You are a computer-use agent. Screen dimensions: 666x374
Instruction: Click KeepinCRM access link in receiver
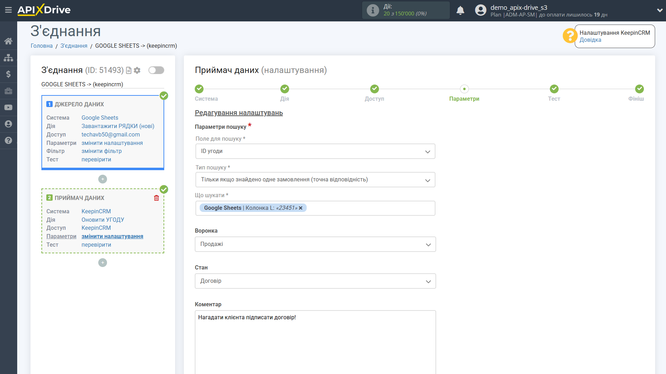click(x=96, y=228)
